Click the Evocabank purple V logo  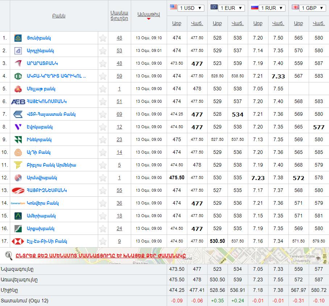point(18,127)
